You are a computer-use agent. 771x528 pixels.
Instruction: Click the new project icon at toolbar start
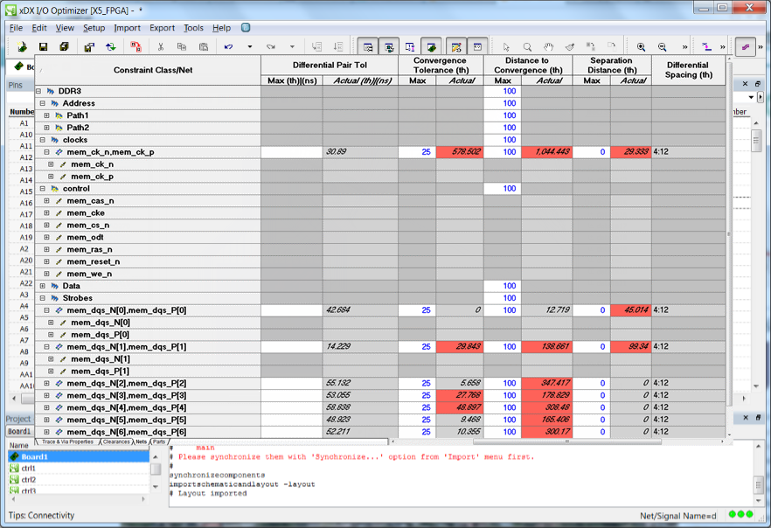(22, 46)
